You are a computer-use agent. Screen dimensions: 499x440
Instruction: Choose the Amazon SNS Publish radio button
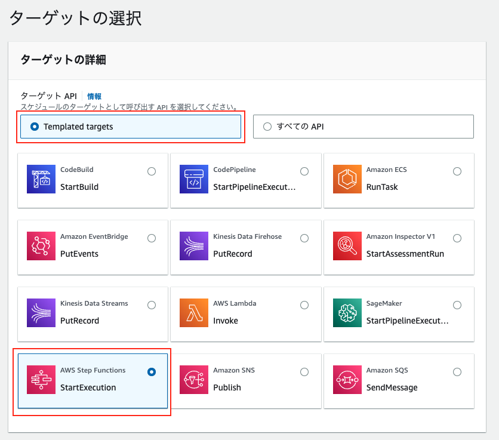coord(304,372)
